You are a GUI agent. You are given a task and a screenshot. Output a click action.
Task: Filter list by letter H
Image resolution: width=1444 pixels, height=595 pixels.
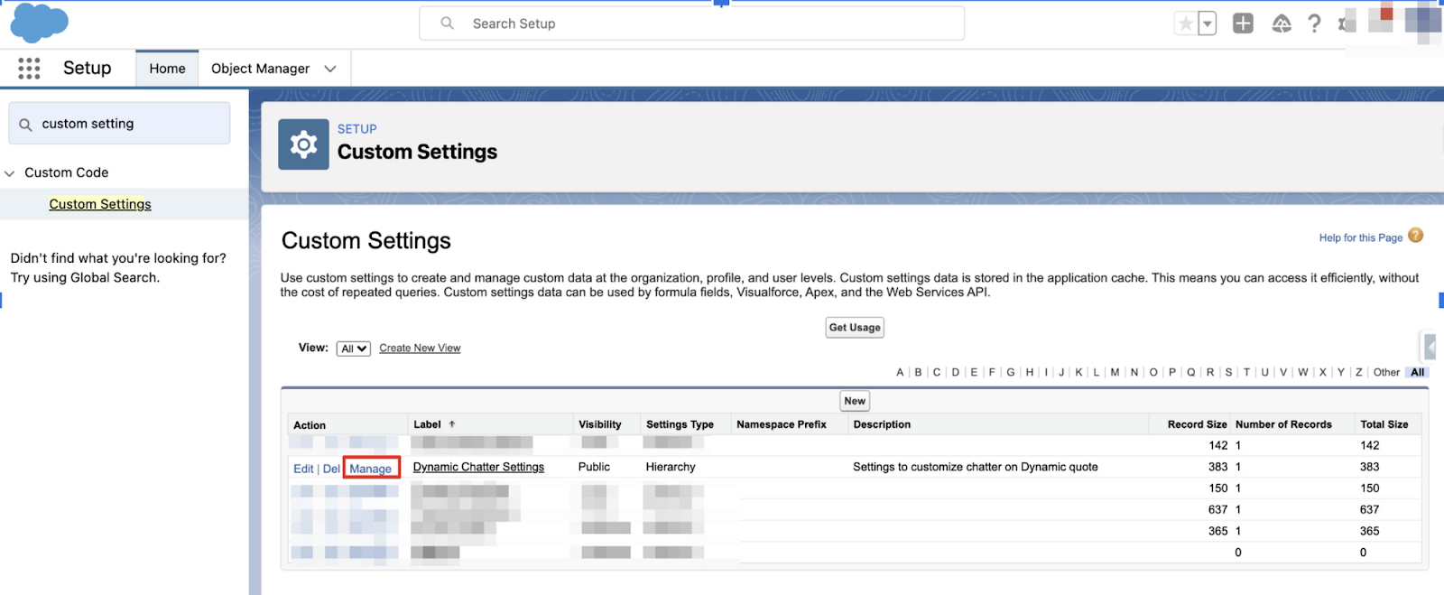pyautogui.click(x=1030, y=372)
